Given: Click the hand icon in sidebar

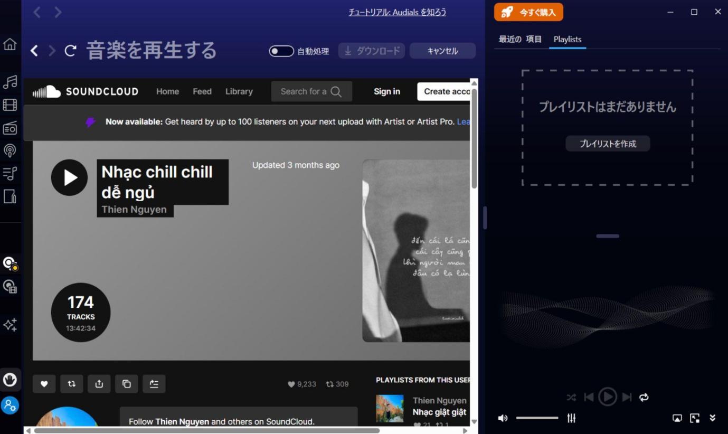Looking at the screenshot, I should click(10, 380).
